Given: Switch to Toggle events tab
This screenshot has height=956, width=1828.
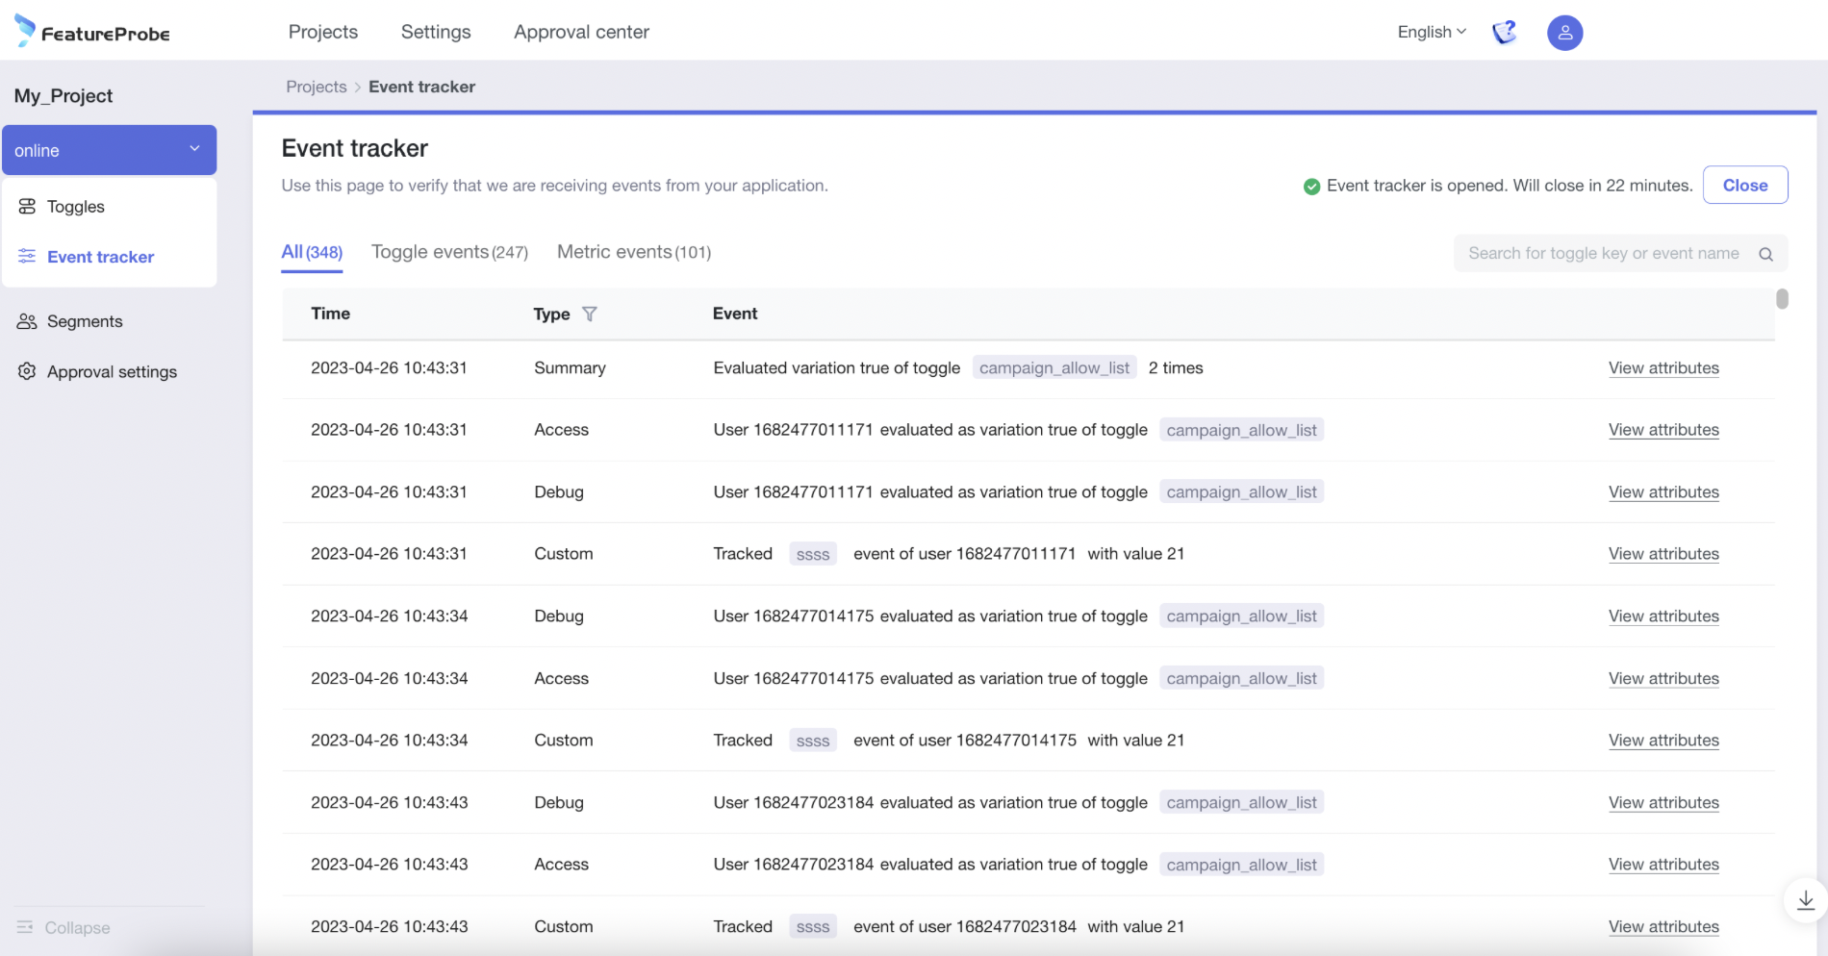Looking at the screenshot, I should point(449,252).
